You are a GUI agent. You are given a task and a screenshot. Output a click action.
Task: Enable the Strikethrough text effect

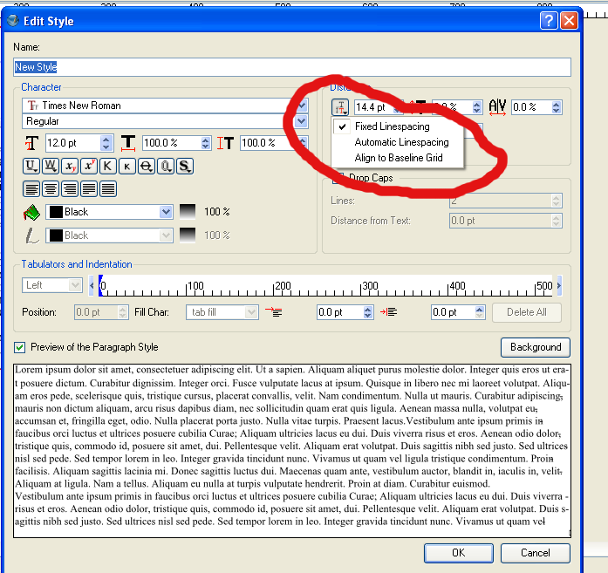(x=147, y=166)
